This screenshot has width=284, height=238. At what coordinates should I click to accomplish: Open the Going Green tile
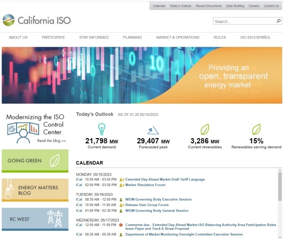(x=35, y=160)
